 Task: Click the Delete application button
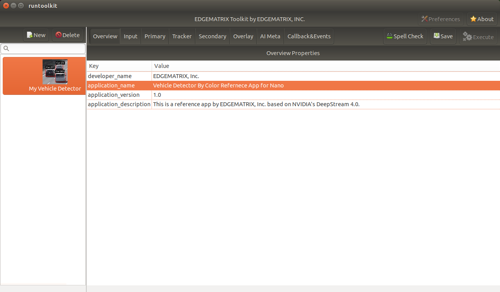click(68, 35)
